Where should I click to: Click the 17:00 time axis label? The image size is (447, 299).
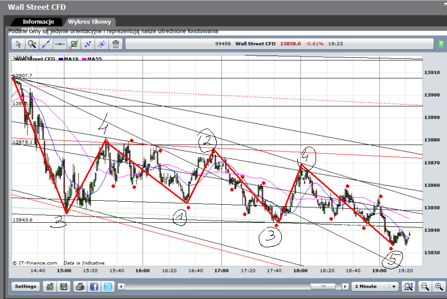coord(221,270)
